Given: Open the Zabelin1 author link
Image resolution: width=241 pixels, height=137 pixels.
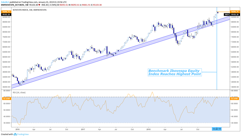Looking at the screenshot, I should 5,2.
